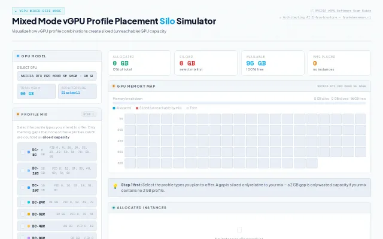Click the Profile Mix header dot icon
383x239 pixels.
pyautogui.click(x=18, y=114)
